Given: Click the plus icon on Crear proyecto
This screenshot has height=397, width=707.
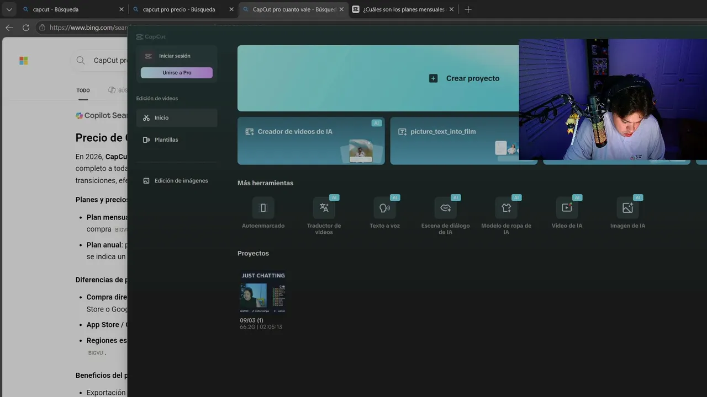Looking at the screenshot, I should click(x=434, y=78).
